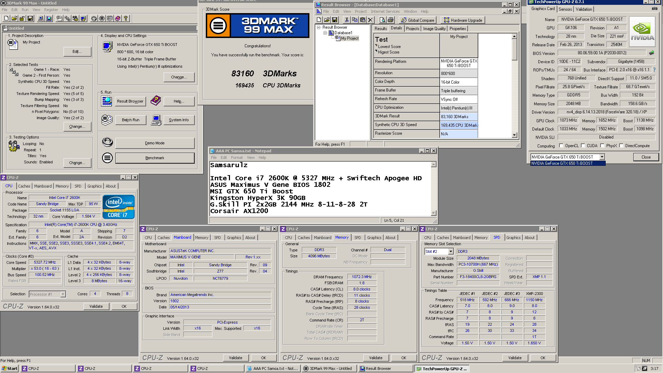Click the Result Browser details scrollbar down arrow
The image size is (663, 373).
[x=514, y=135]
